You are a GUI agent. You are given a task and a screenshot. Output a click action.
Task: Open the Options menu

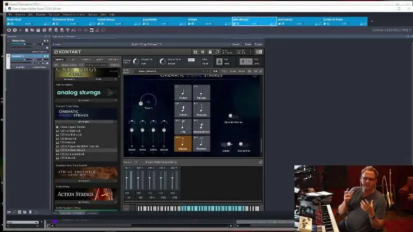click(x=92, y=14)
